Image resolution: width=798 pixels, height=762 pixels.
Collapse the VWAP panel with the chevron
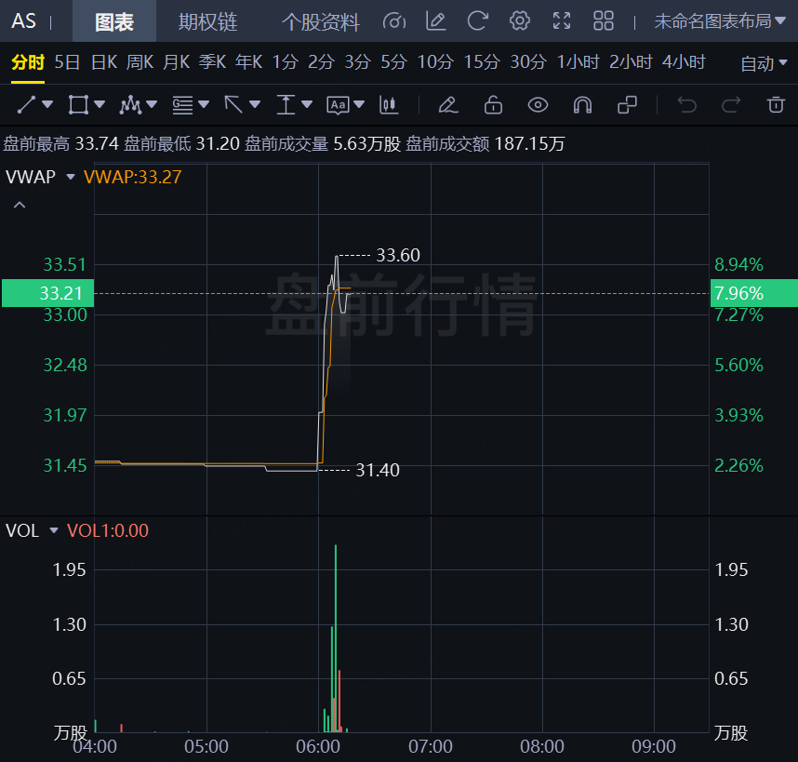(x=20, y=205)
